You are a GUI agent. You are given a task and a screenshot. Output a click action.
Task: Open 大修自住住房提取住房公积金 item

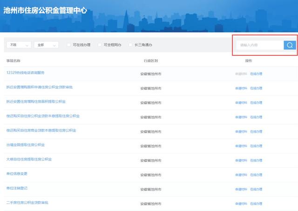pyautogui.click(x=29, y=159)
